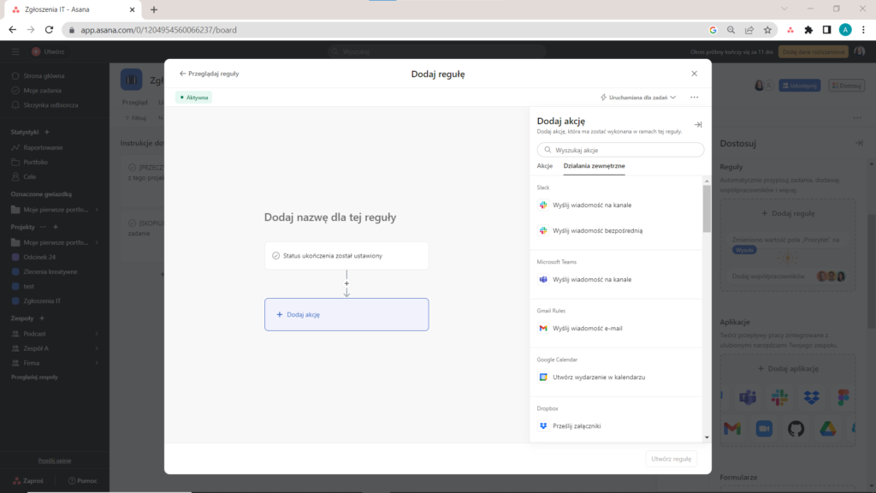The height and width of the screenshot is (493, 876).
Task: Expand the Podcast team chevron
Action: (97, 334)
